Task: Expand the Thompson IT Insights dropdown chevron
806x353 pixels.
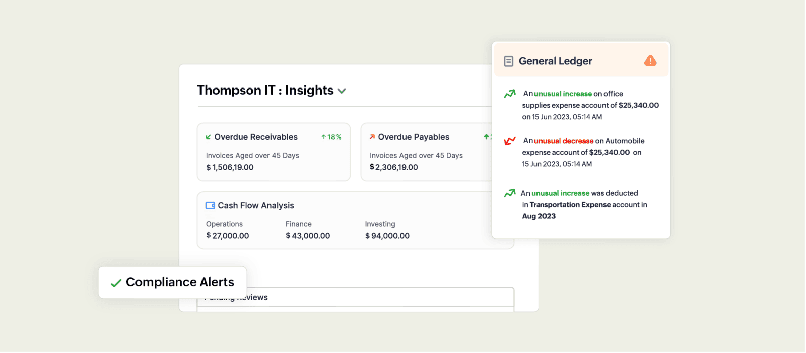Action: [x=342, y=91]
